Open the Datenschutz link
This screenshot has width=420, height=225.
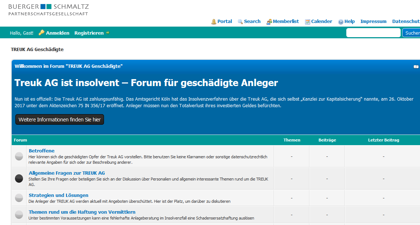pos(406,22)
